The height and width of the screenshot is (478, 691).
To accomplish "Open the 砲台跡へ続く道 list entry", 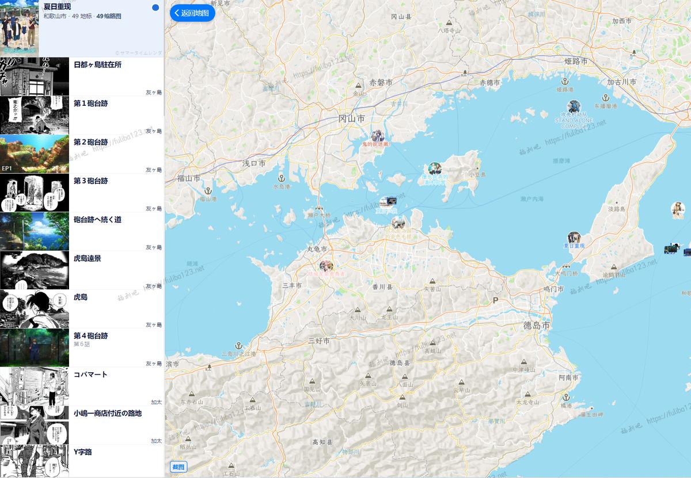I will click(x=82, y=231).
